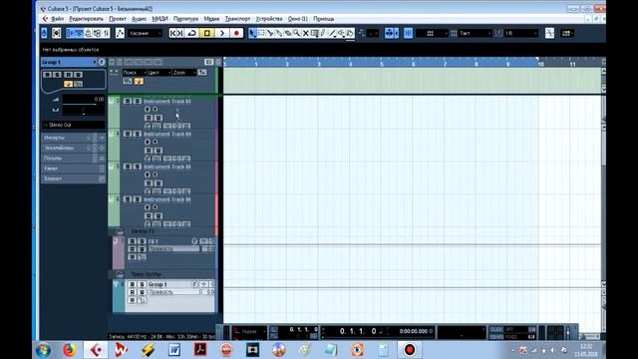
Task: Select the Glue tool
Action: click(x=279, y=33)
